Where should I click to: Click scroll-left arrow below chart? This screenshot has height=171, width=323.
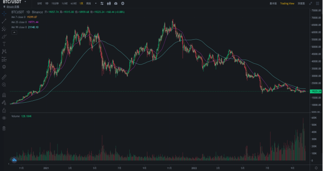(9, 164)
